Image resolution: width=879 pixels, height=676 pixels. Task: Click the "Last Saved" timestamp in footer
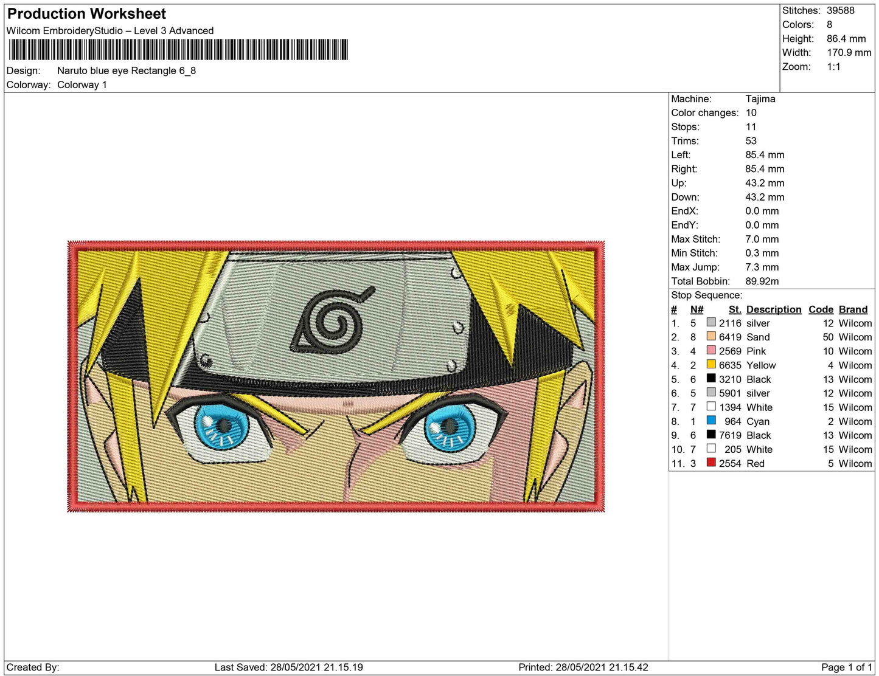(289, 667)
